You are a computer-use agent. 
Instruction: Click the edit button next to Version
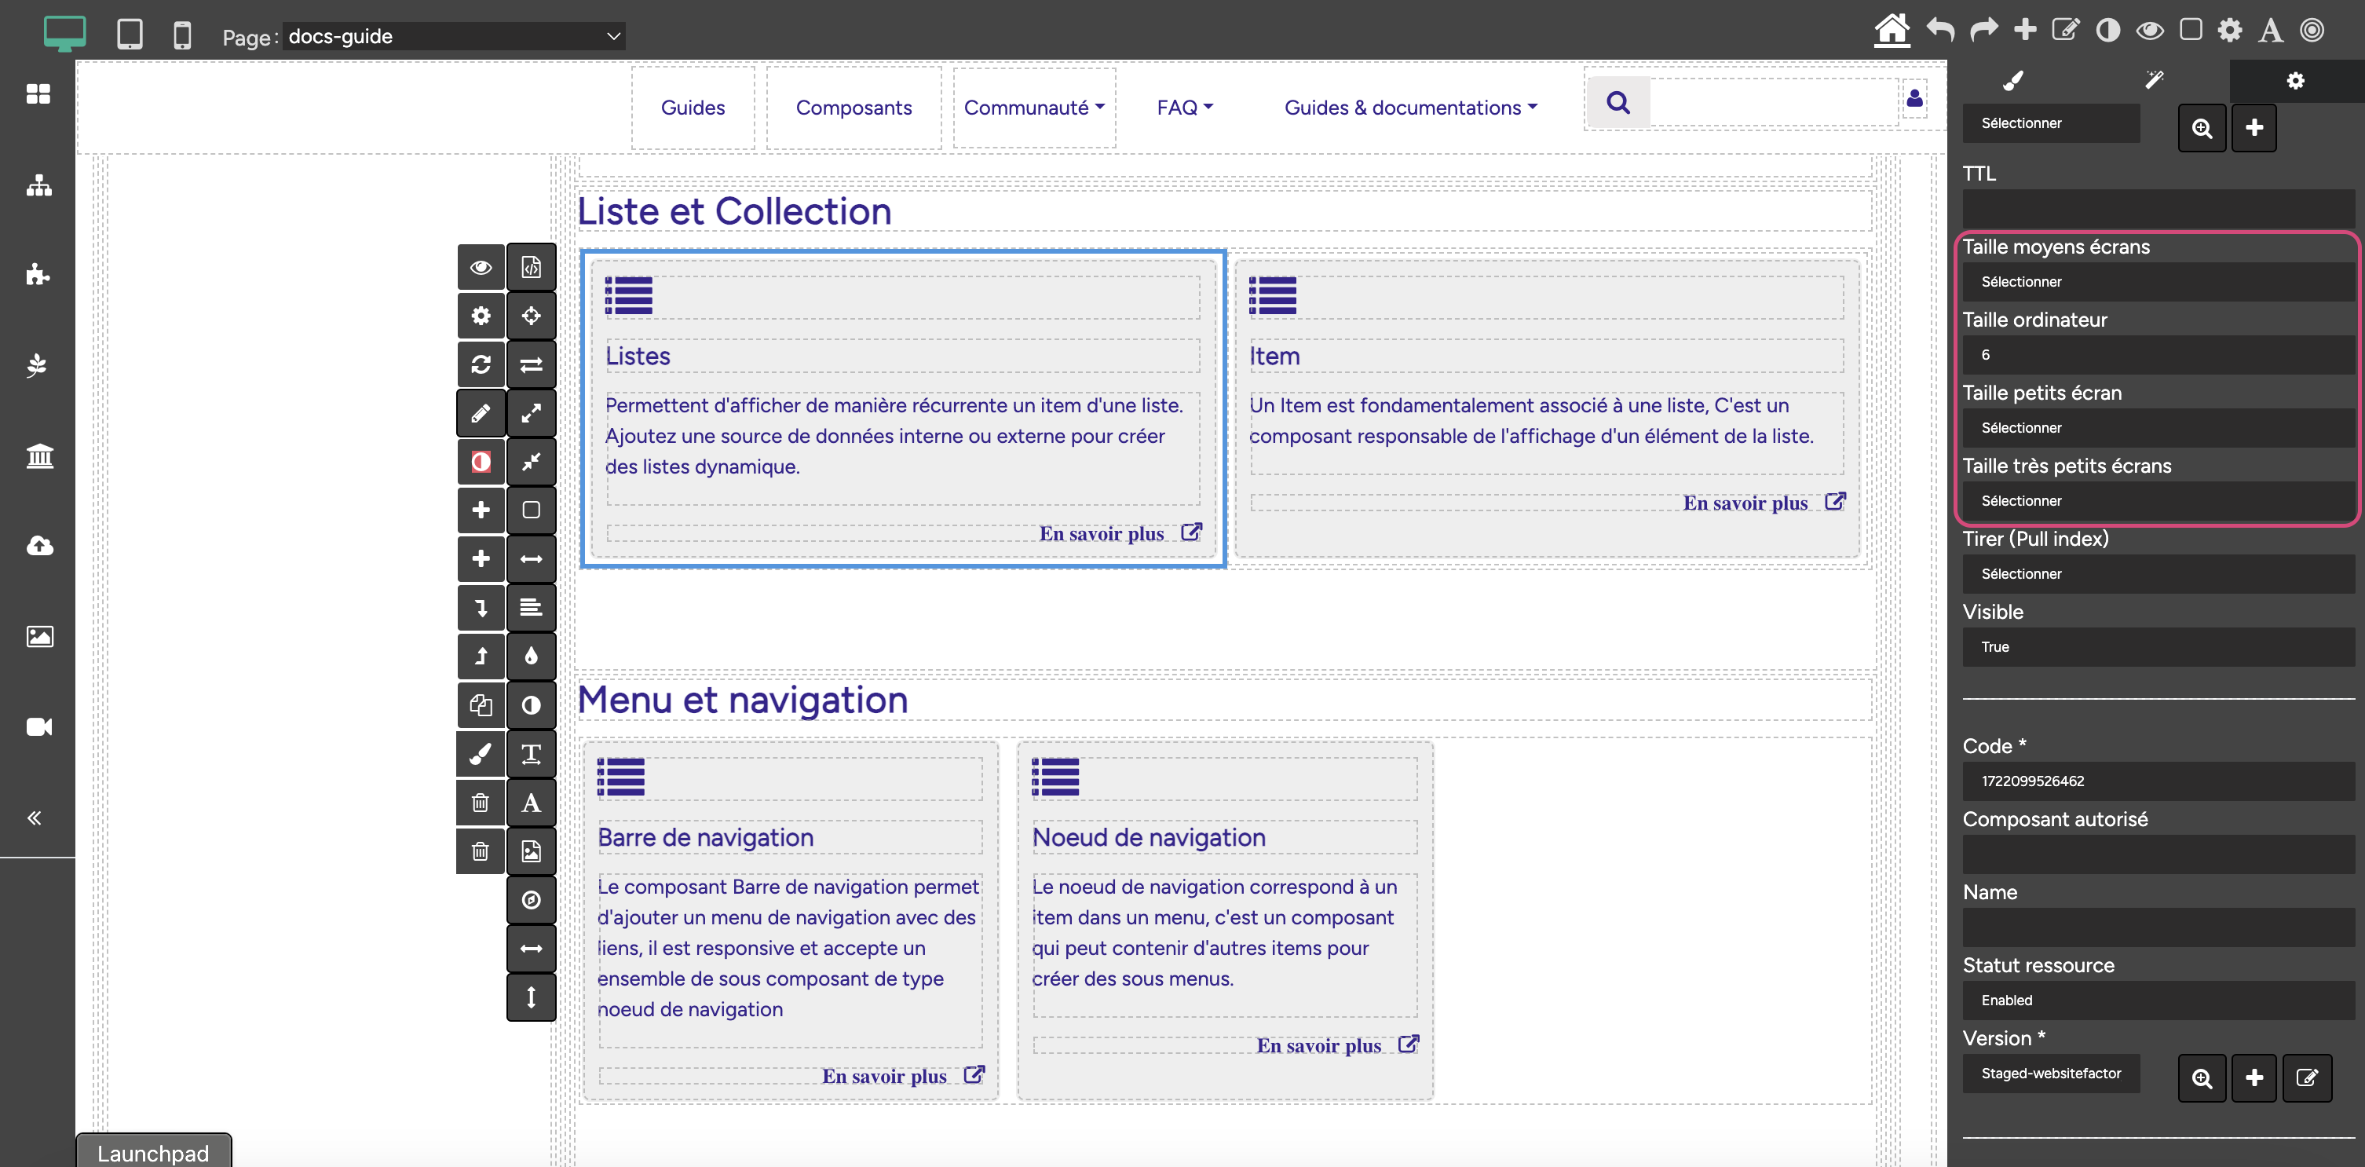point(2306,1078)
